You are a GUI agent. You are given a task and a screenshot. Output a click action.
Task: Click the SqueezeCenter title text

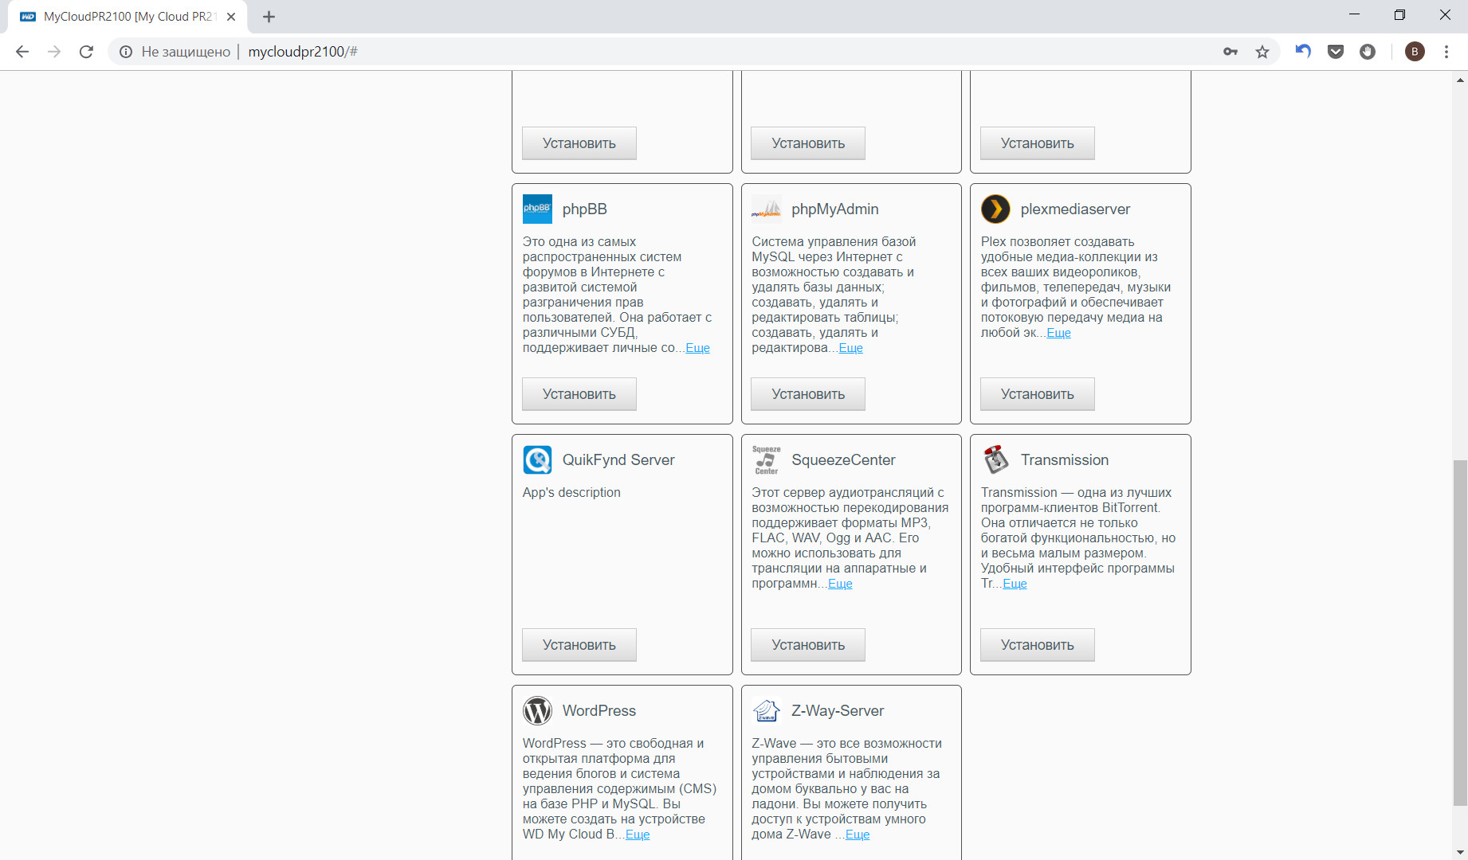843,459
